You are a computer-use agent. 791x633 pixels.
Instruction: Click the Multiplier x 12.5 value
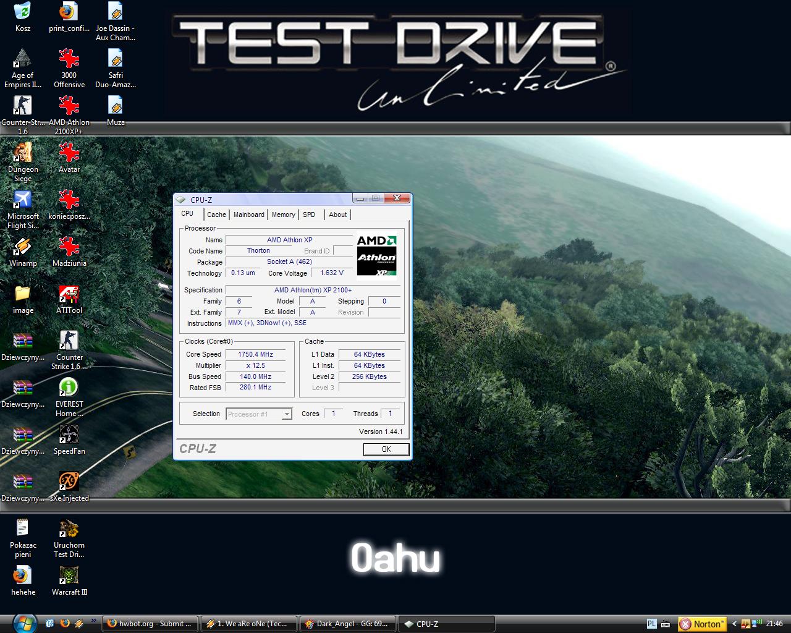point(255,365)
